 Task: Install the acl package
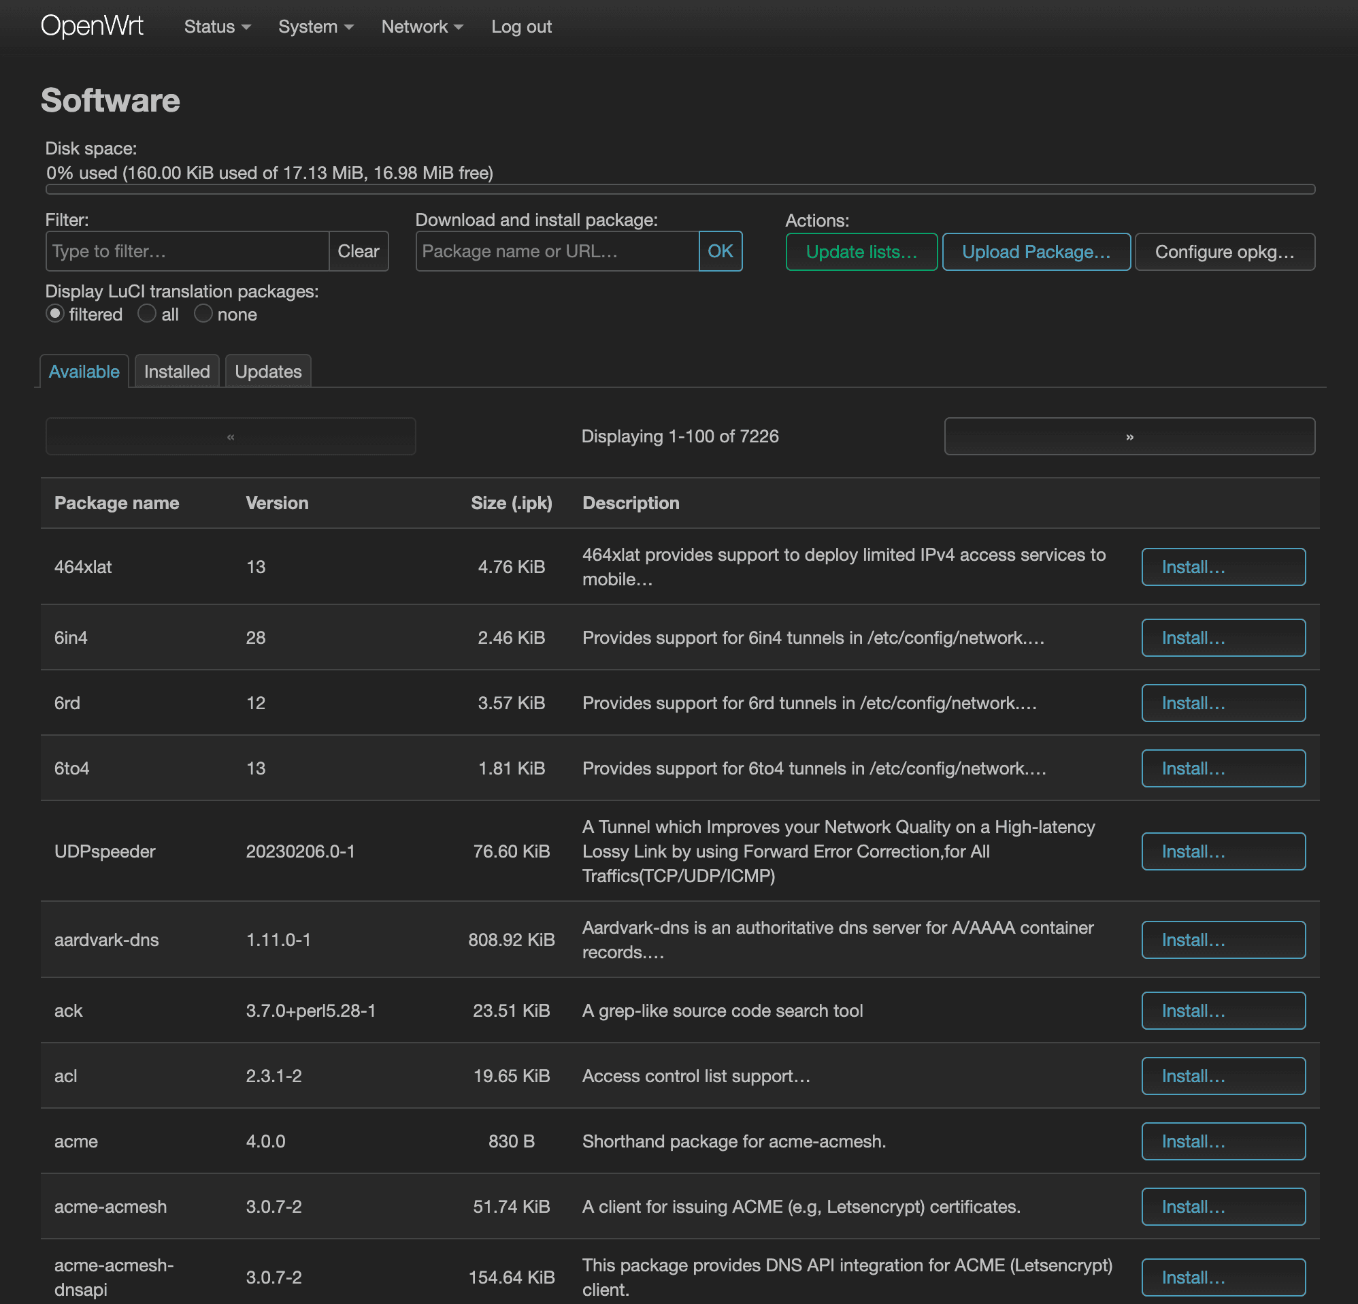tap(1223, 1076)
